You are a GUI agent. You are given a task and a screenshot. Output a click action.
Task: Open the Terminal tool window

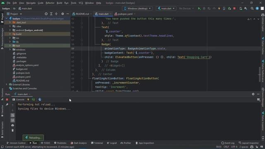point(97,143)
